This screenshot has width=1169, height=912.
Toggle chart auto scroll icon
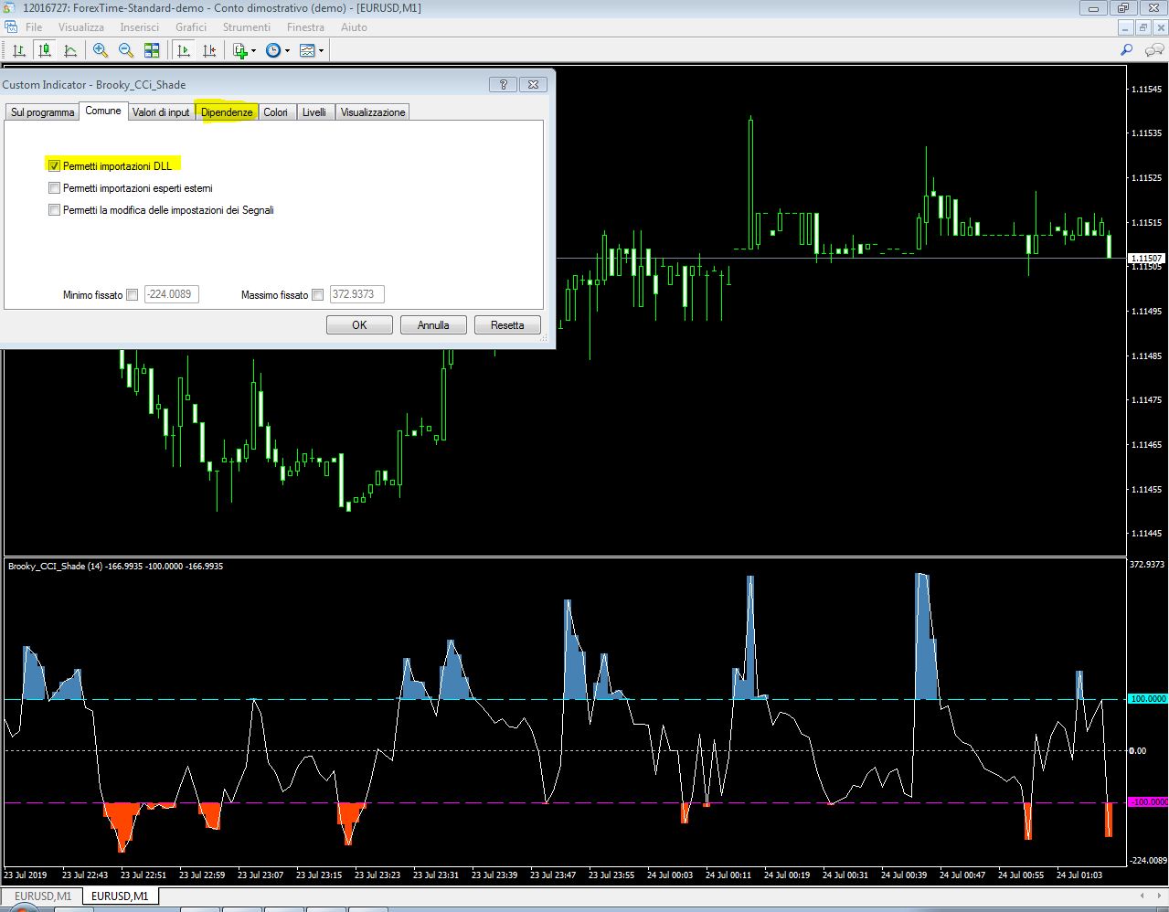pos(184,50)
